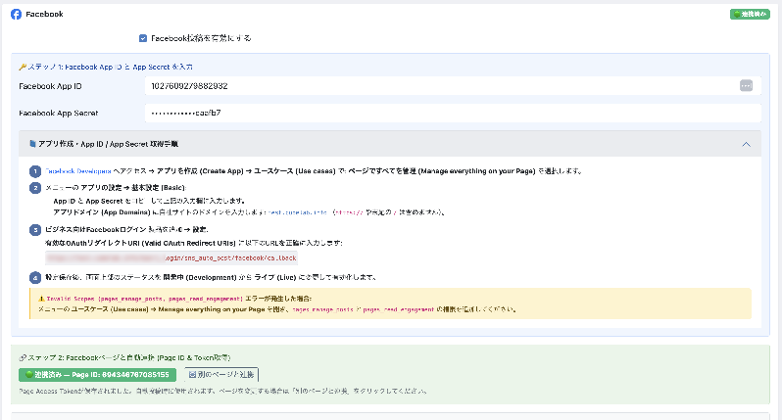Toggle the enable Facebook posting checkbox
Screen dimensions: 782x420
click(143, 38)
